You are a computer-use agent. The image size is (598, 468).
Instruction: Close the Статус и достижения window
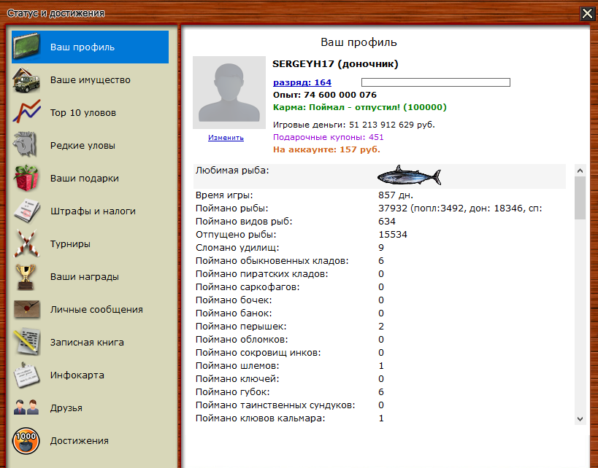pyautogui.click(x=586, y=13)
